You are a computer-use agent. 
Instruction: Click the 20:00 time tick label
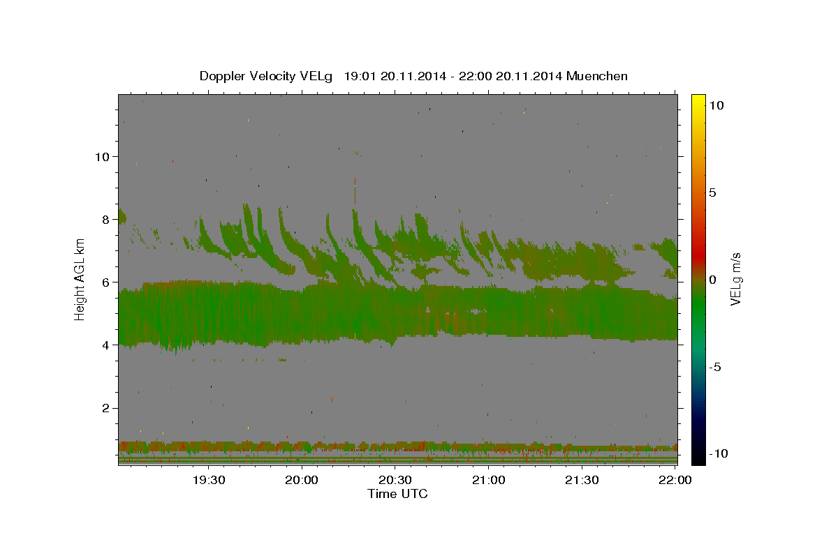[x=302, y=480]
